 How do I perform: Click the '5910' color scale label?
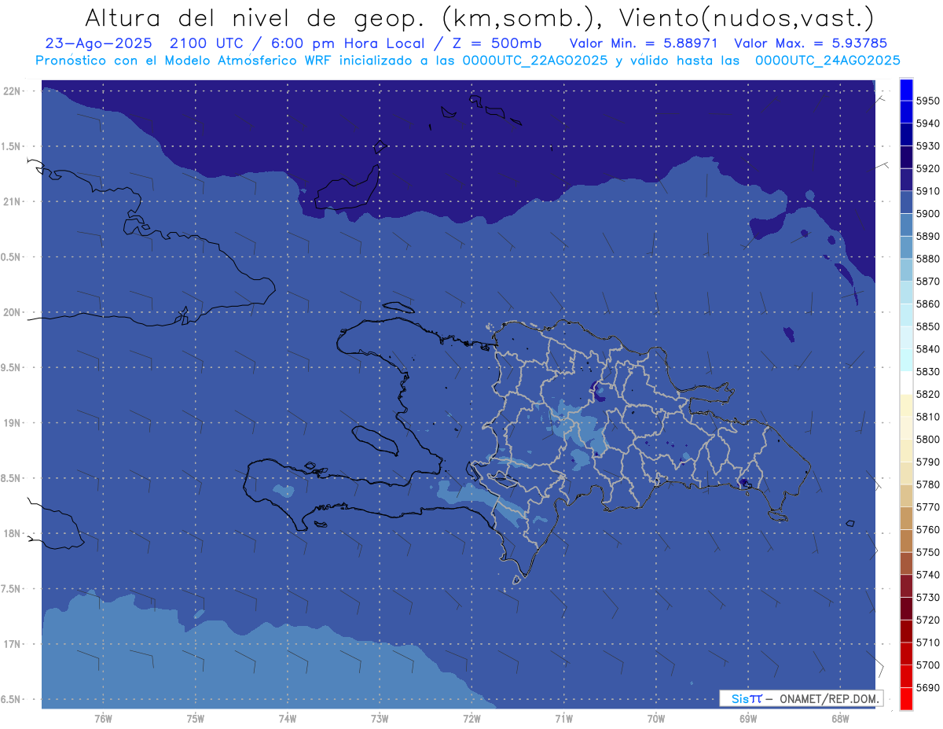pyautogui.click(x=927, y=191)
